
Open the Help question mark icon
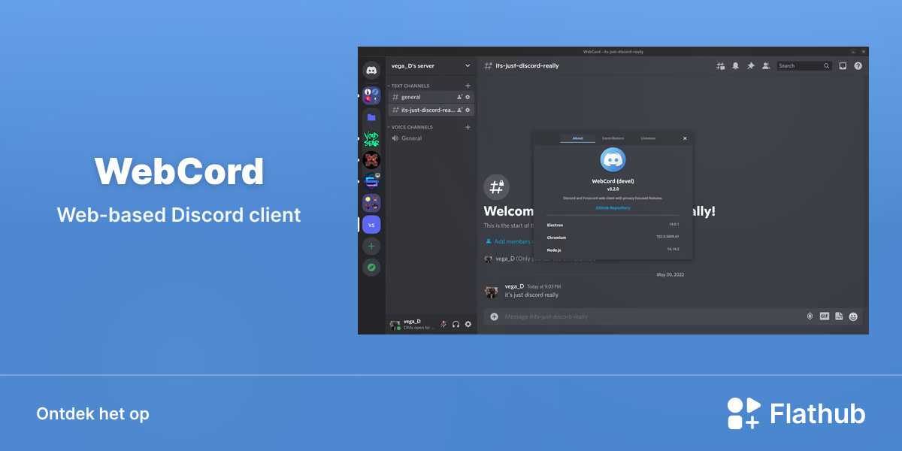(858, 66)
